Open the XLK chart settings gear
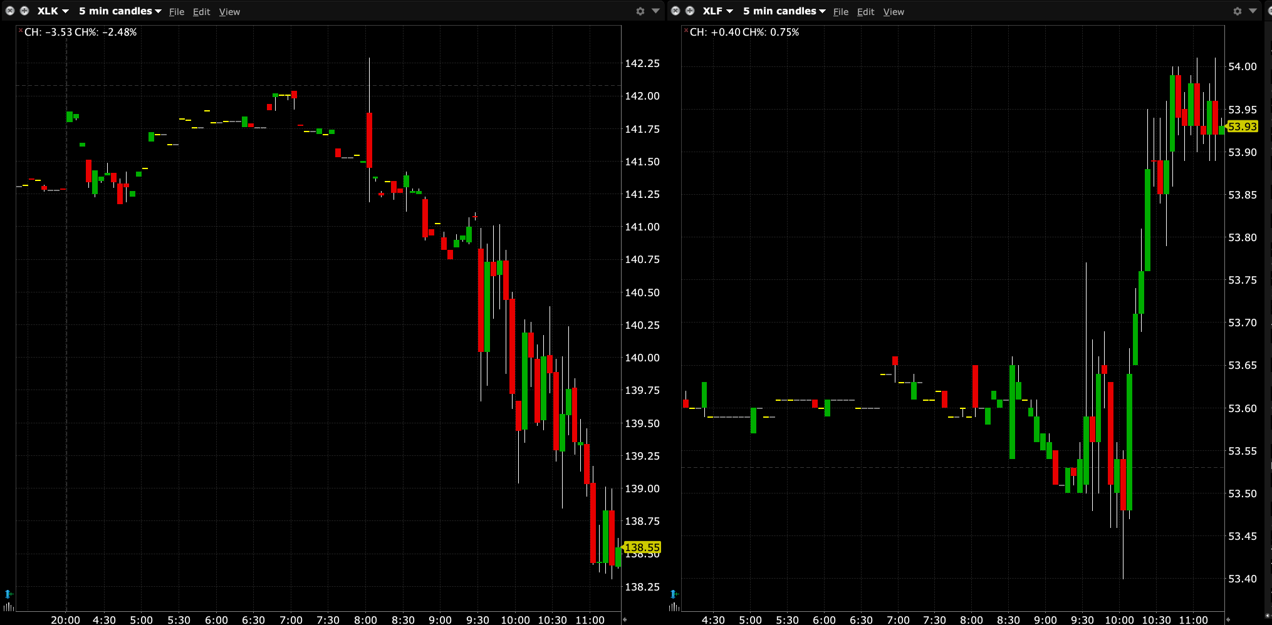 point(640,11)
